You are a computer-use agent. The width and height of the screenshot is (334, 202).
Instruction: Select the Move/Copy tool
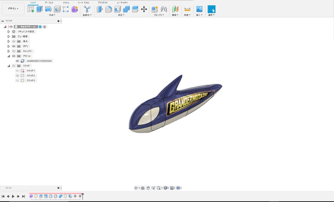pyautogui.click(x=144, y=9)
